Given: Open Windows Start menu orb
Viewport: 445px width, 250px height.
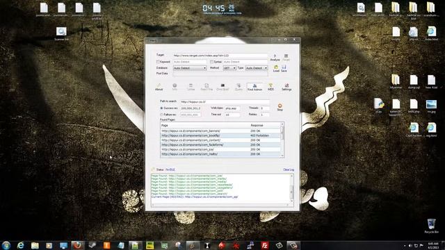Looking at the screenshot, I should pos(6,245).
